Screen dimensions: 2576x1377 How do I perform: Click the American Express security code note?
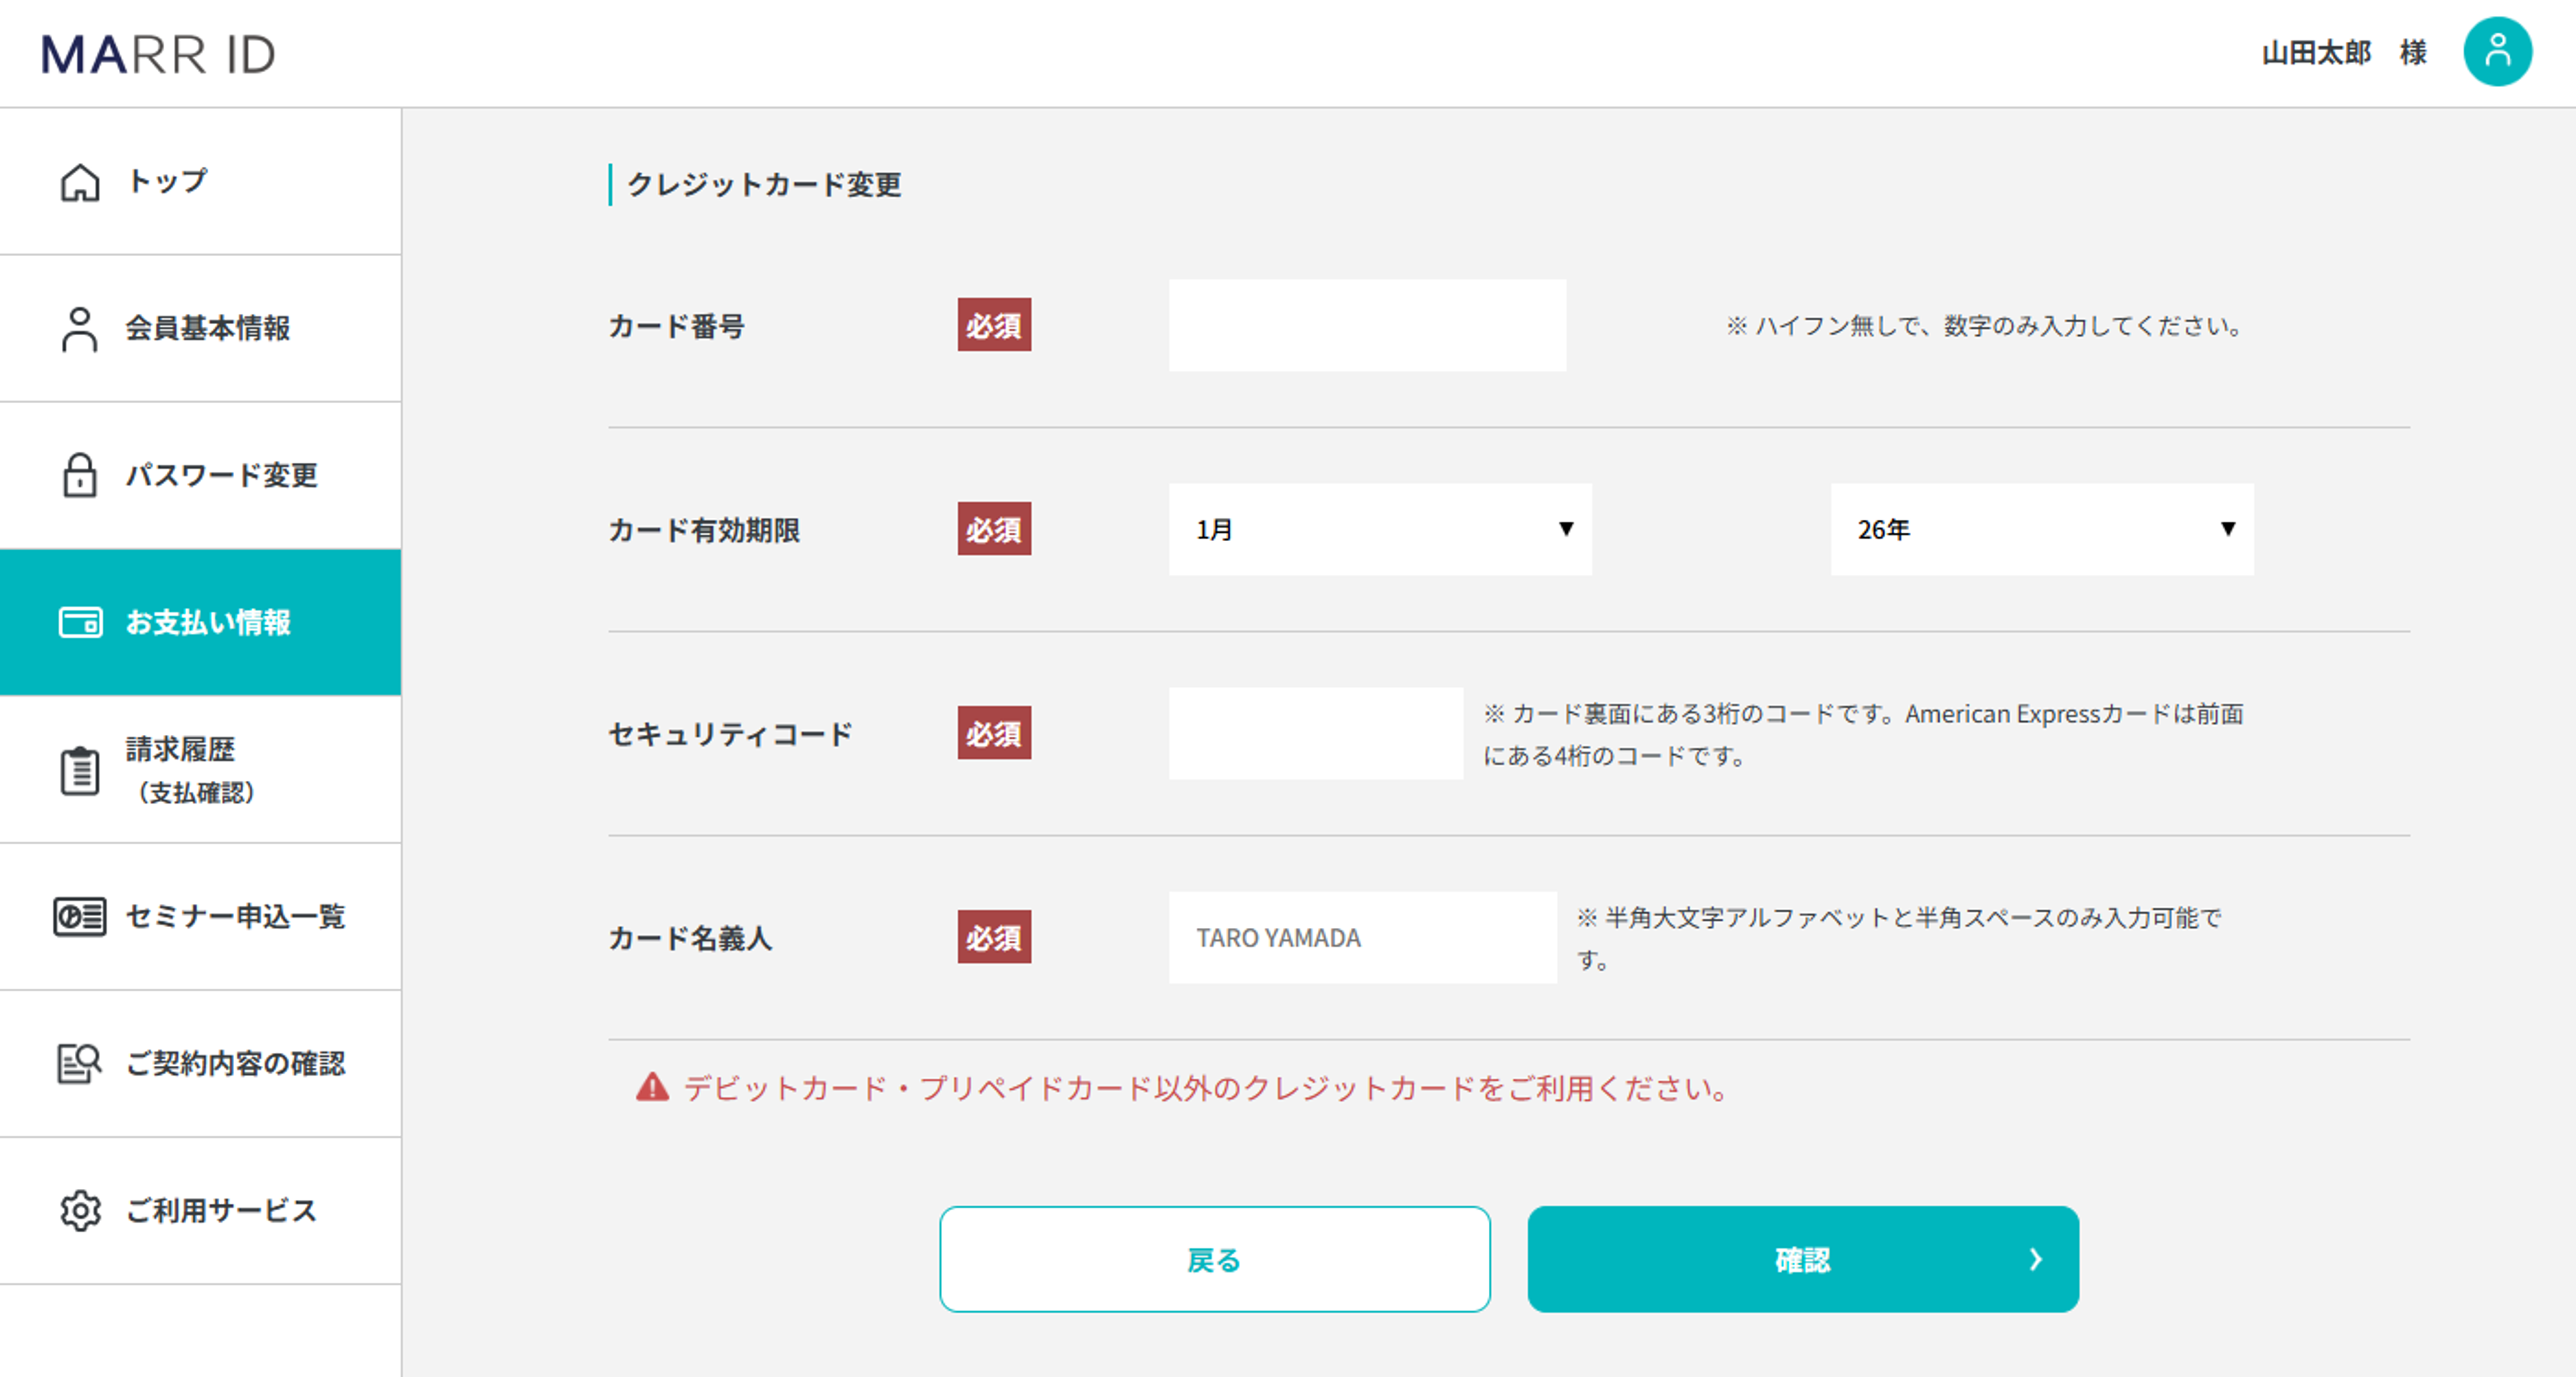pyautogui.click(x=1863, y=734)
